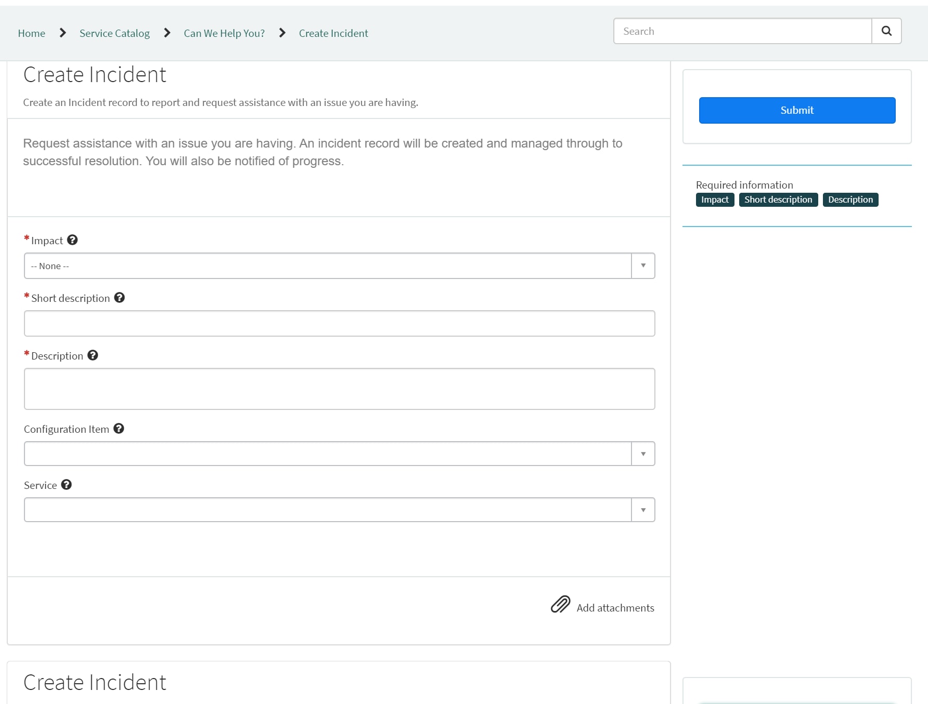Click the chevron after Home breadcrumb
928x704 pixels.
[x=62, y=32]
